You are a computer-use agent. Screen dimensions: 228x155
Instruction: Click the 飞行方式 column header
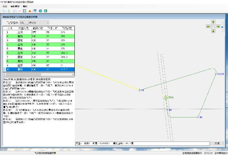(x=51, y=28)
